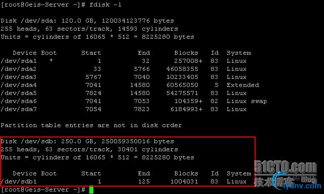This screenshot has height=194, width=324.
Task: Click the "46058355" blocks value
Action: [182, 69]
